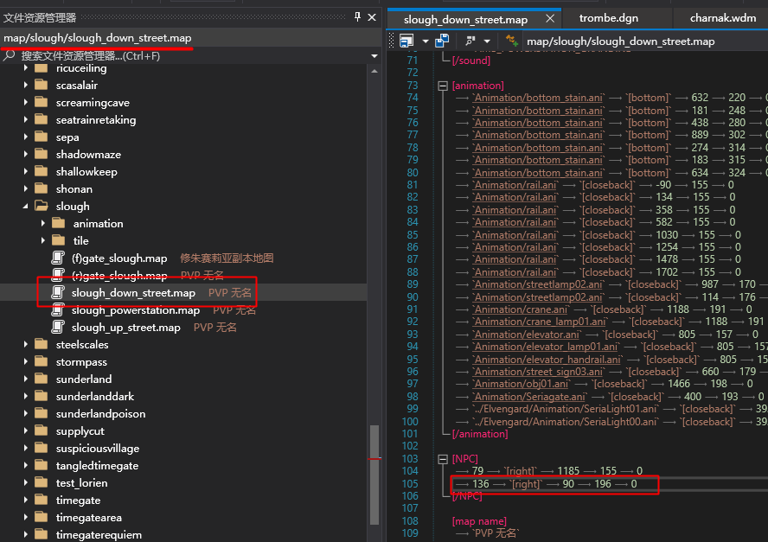Click the [map name] tag on line 108
Image resolution: width=768 pixels, height=542 pixels.
(479, 521)
